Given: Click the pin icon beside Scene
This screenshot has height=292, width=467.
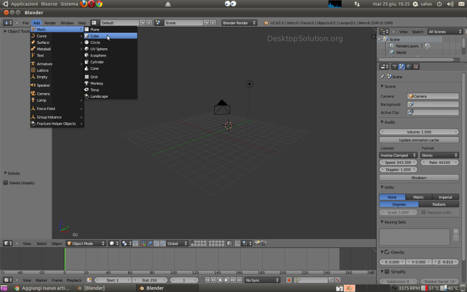Looking at the screenshot, I should pos(382,77).
